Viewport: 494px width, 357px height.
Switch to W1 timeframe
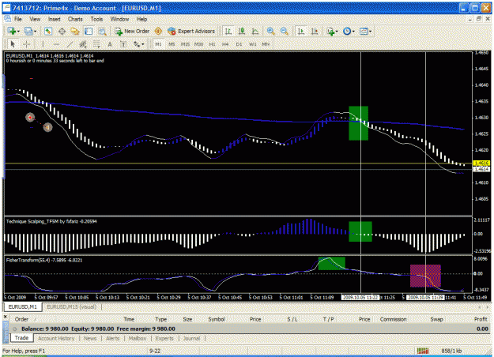[252, 44]
